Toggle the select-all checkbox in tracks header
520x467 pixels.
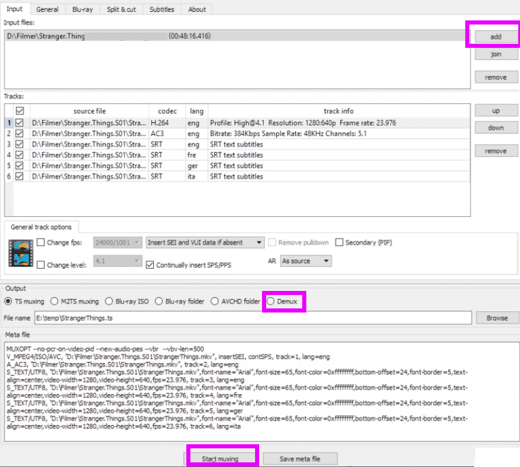(21, 111)
